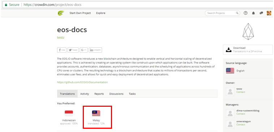Switch to the Discussions tab

[x=116, y=94]
